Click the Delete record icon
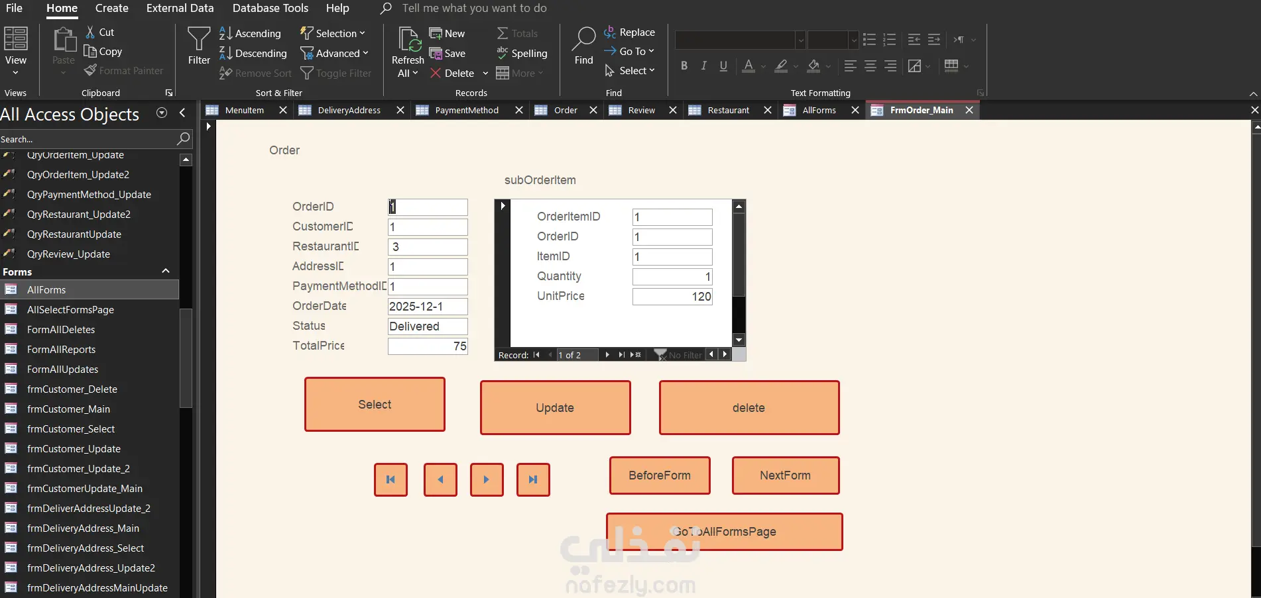The width and height of the screenshot is (1261, 598). tap(436, 73)
